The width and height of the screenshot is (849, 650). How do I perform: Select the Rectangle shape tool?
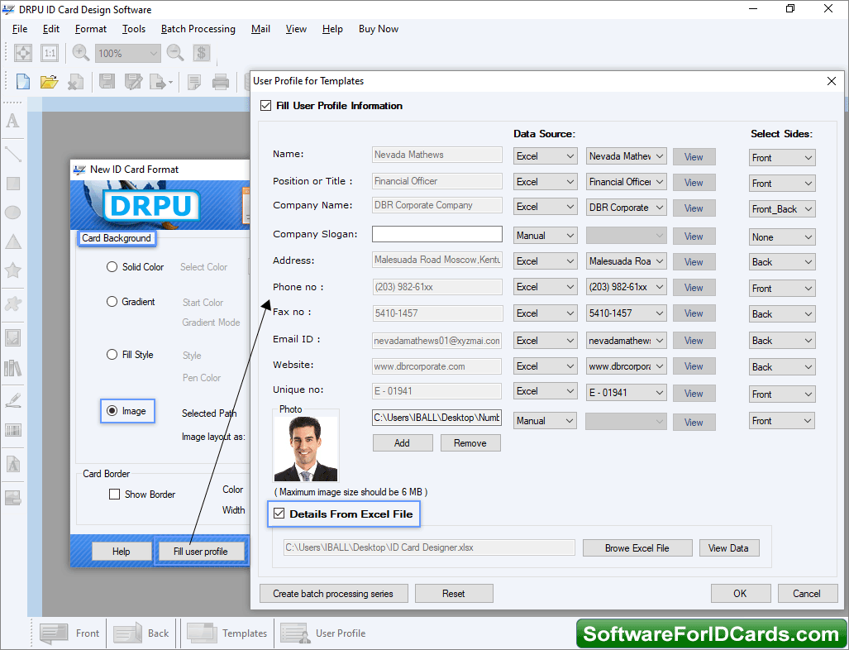13,184
